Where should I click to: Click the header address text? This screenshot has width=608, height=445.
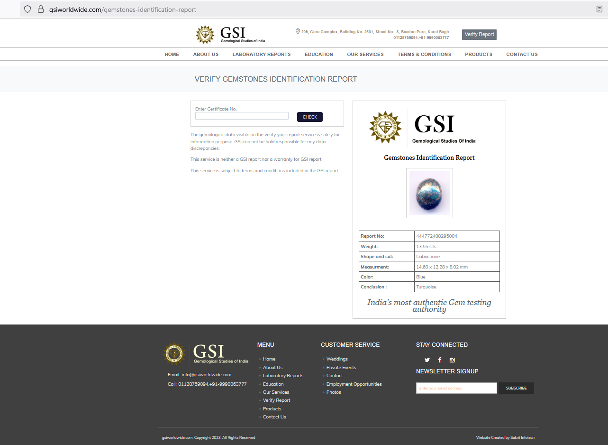click(x=375, y=32)
